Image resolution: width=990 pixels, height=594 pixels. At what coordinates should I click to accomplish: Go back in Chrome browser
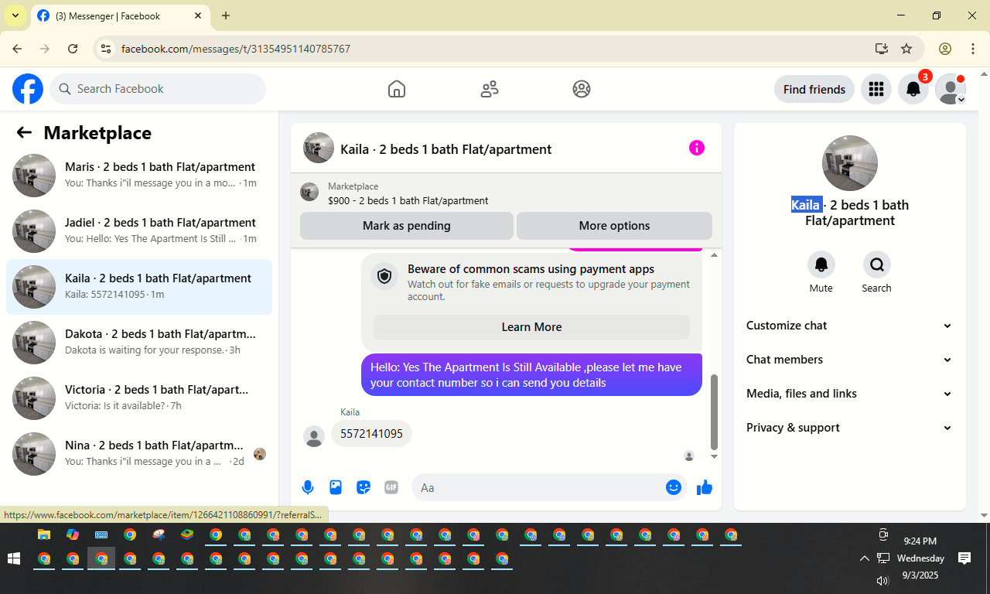tap(17, 49)
